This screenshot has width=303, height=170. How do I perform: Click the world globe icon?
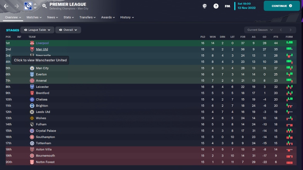[x=205, y=6]
